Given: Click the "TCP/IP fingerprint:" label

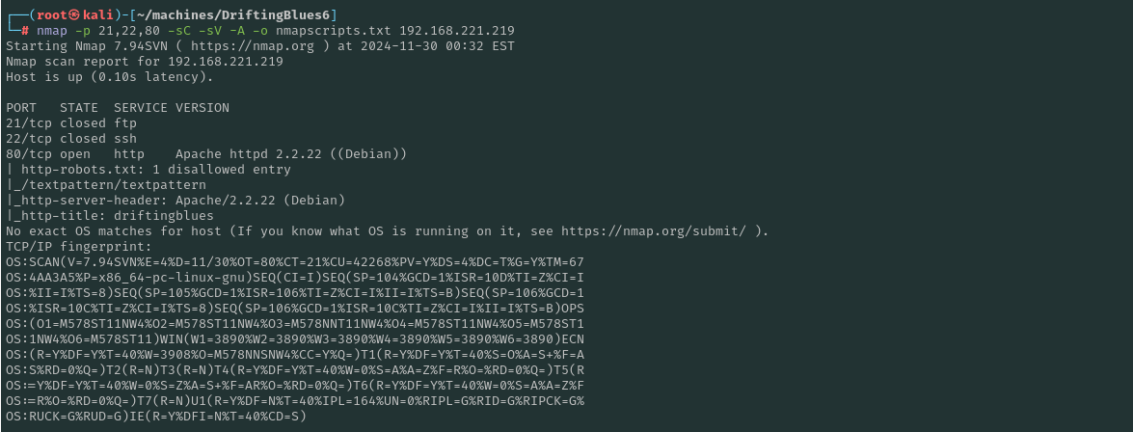Looking at the screenshot, I should [x=75, y=246].
